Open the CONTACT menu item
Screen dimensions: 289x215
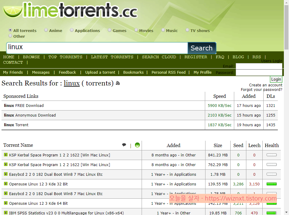(x=13, y=63)
